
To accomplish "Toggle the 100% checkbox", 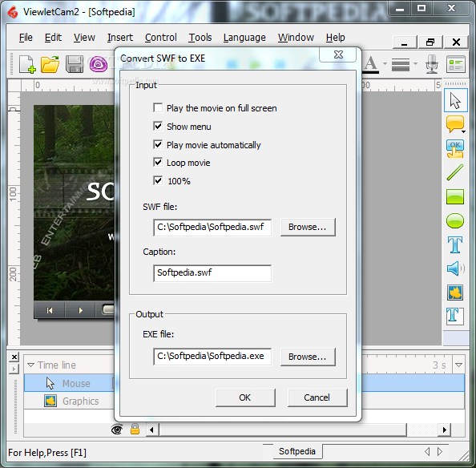I will tap(158, 180).
